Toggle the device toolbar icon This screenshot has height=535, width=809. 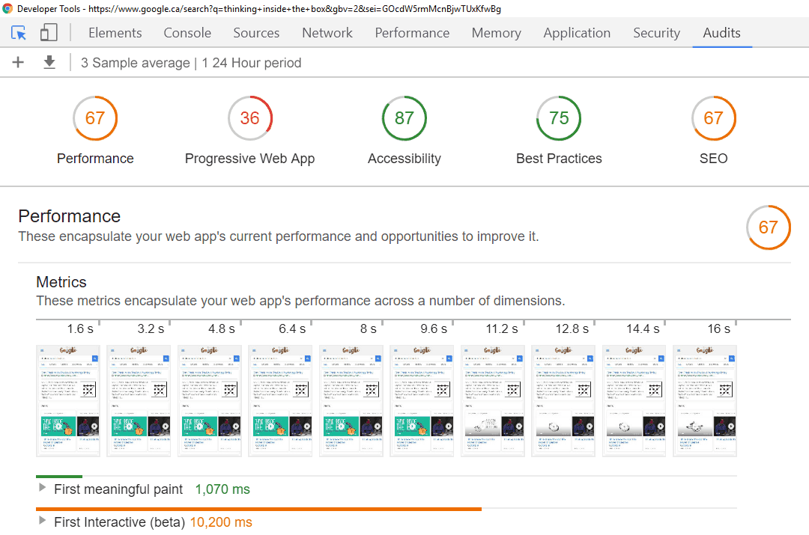[49, 33]
